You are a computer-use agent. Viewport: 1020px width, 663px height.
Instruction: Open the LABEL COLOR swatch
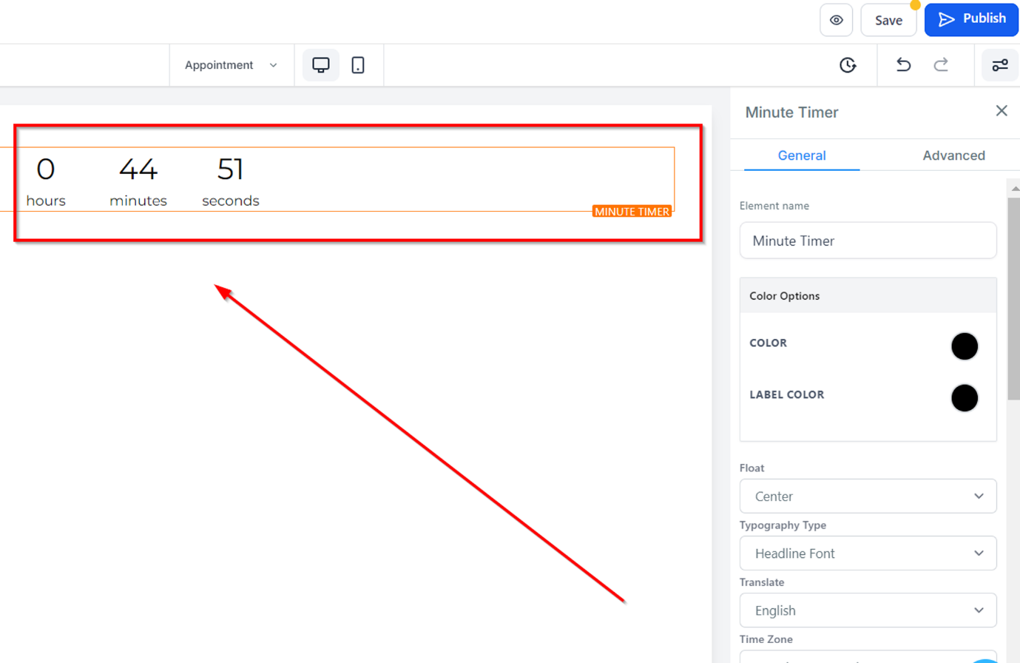pos(965,398)
